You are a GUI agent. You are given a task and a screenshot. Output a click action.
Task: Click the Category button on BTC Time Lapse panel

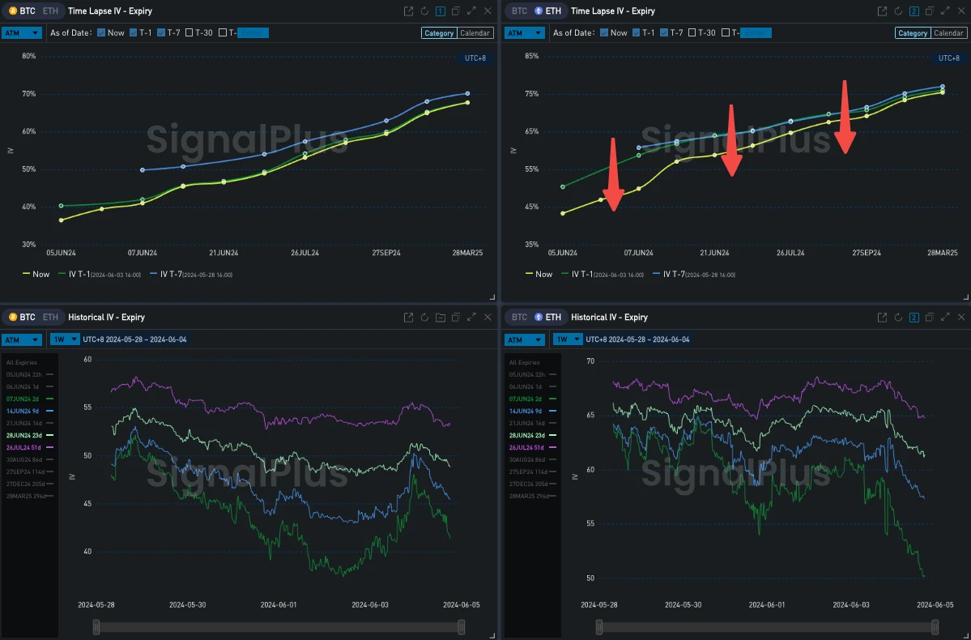point(438,32)
